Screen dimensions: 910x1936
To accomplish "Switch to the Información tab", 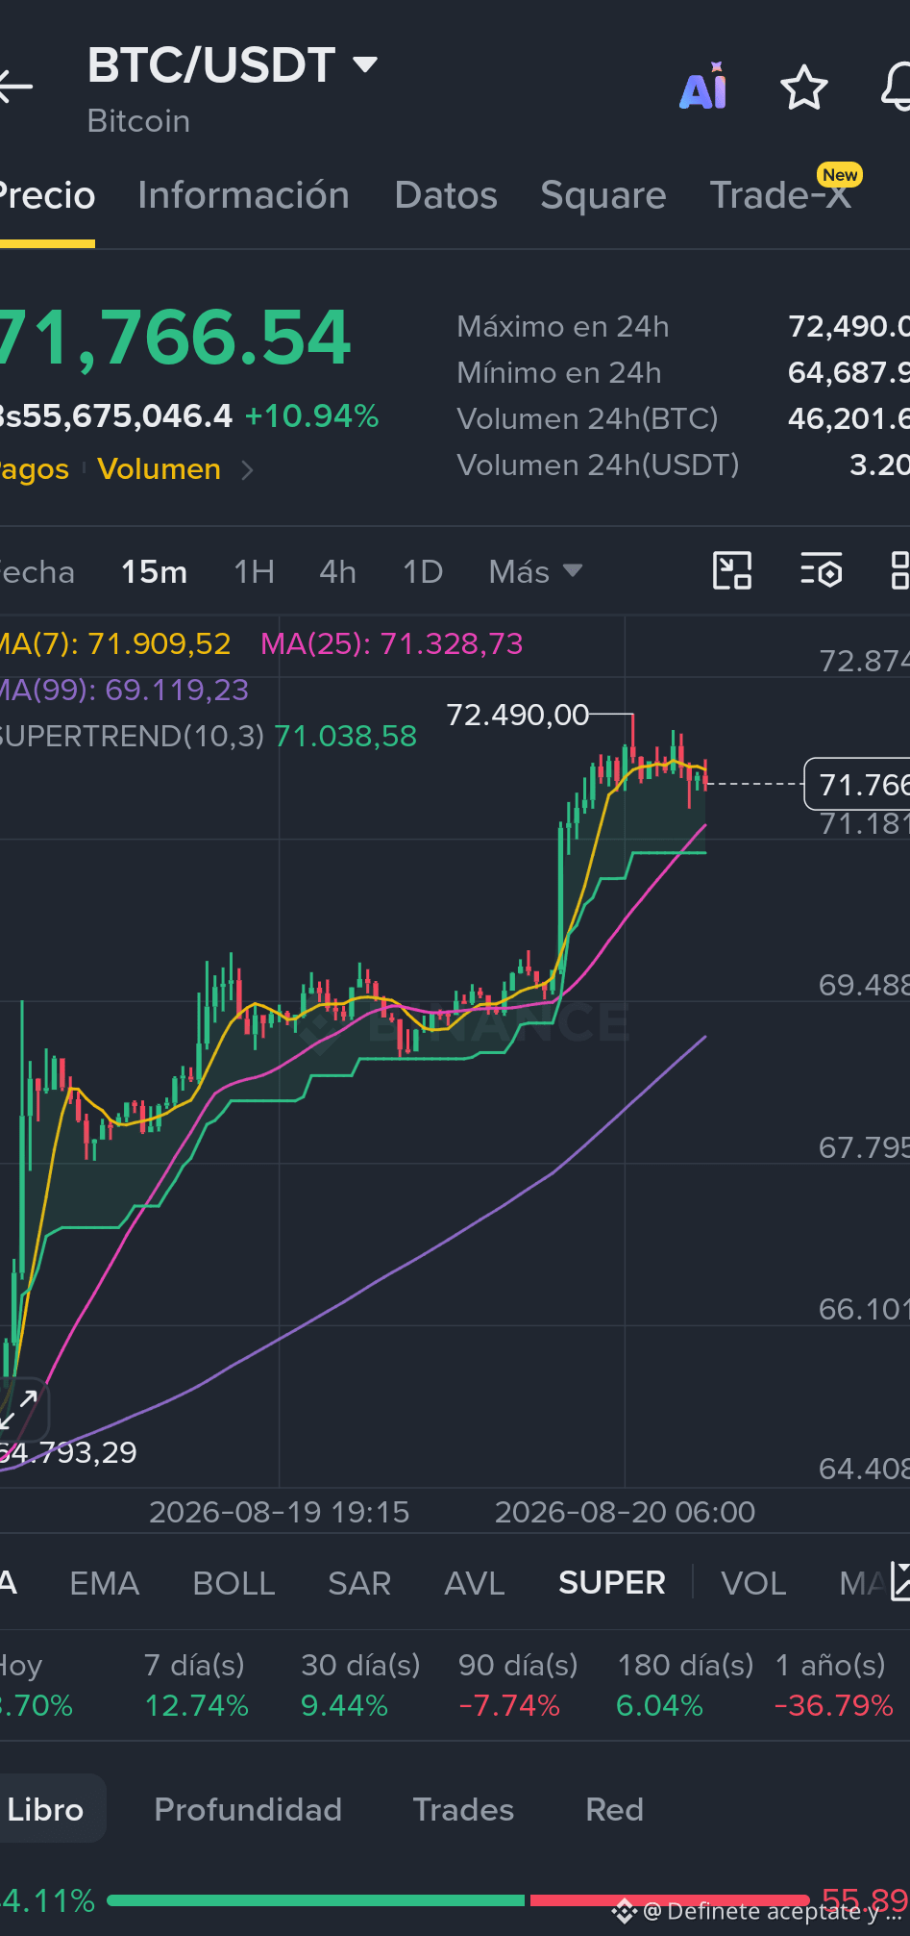I will click(243, 195).
